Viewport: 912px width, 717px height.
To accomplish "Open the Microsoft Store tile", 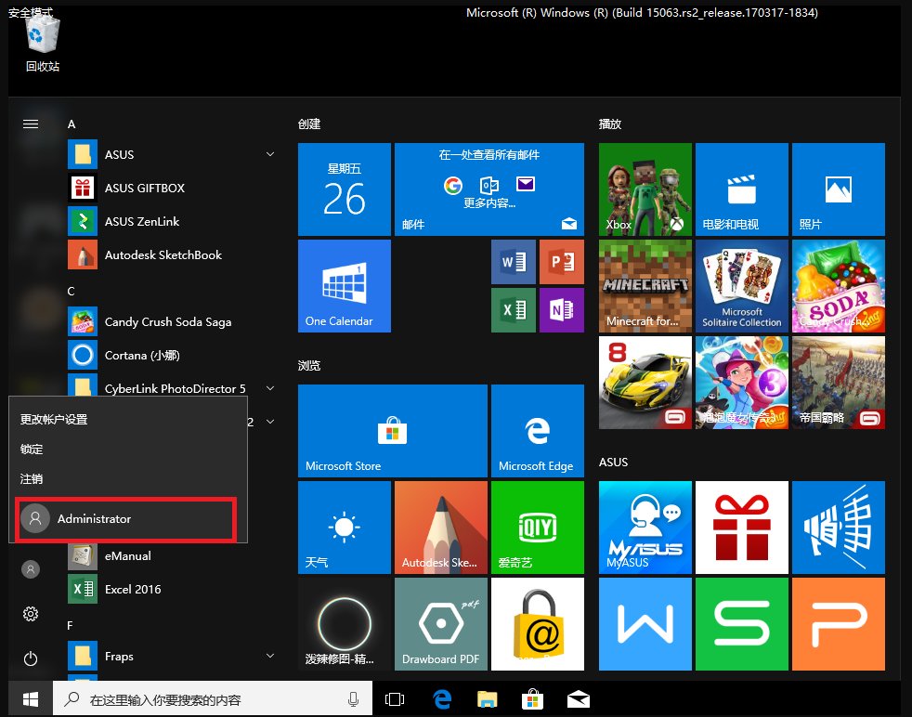I will (x=392, y=431).
